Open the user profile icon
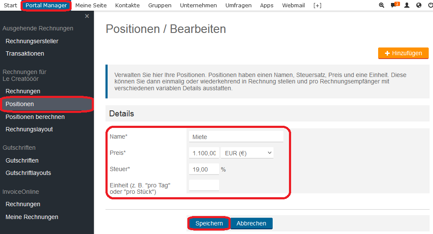433x234 pixels. coord(407,5)
